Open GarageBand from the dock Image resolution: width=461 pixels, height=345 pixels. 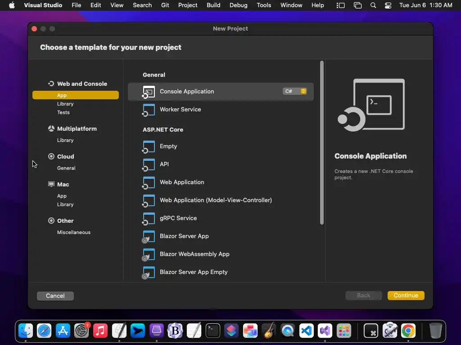point(269,331)
